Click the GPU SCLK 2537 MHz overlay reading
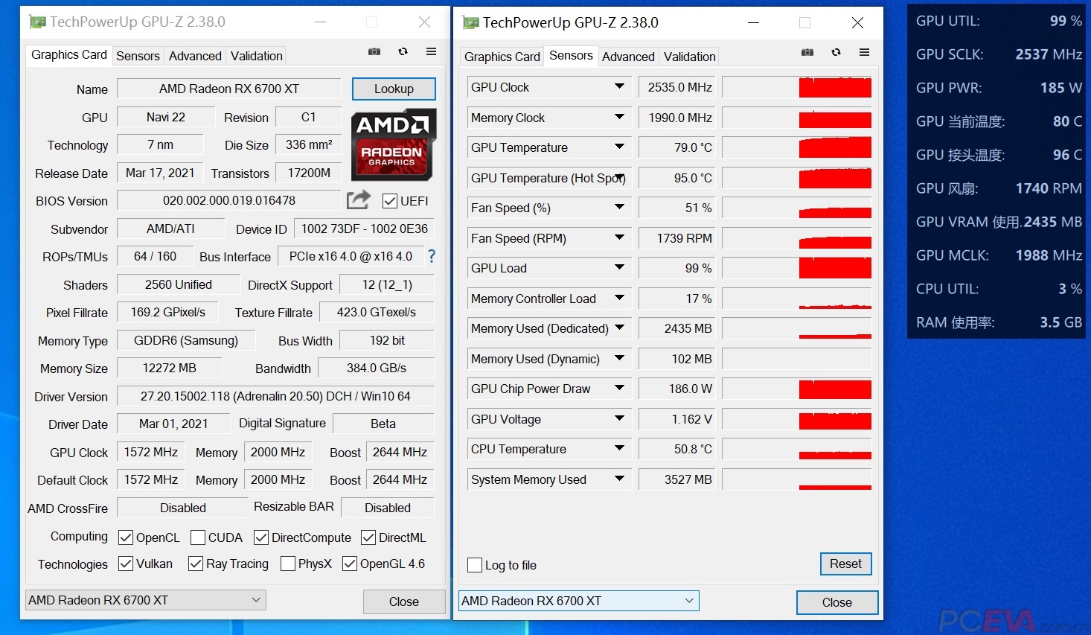Screen dimensions: 1091x635 click(x=999, y=54)
